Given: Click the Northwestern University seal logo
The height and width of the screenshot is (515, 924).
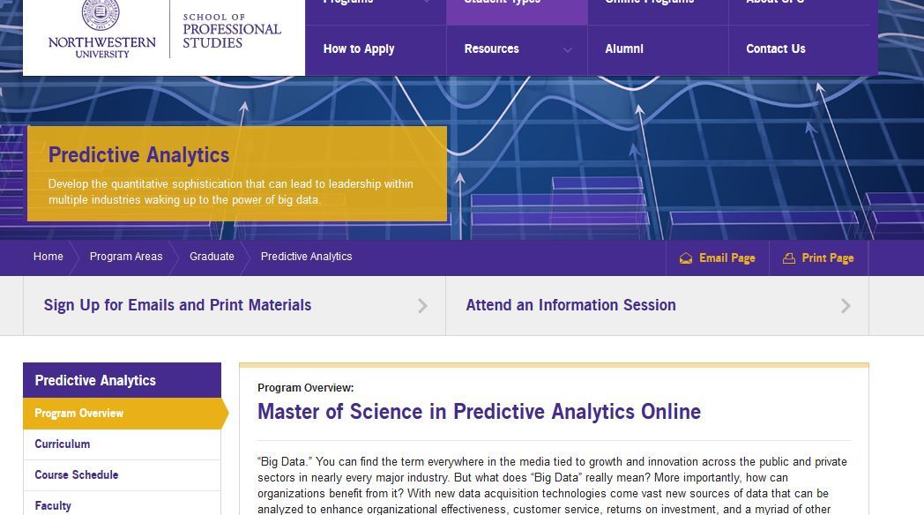Looking at the screenshot, I should tap(101, 15).
